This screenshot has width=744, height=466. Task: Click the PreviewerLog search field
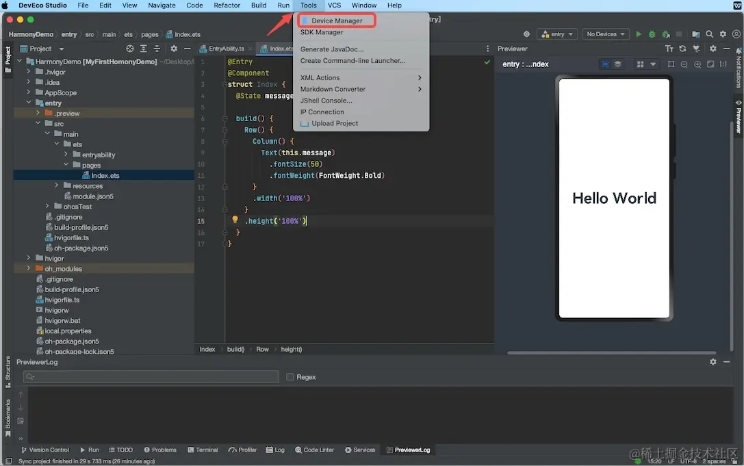click(x=151, y=377)
